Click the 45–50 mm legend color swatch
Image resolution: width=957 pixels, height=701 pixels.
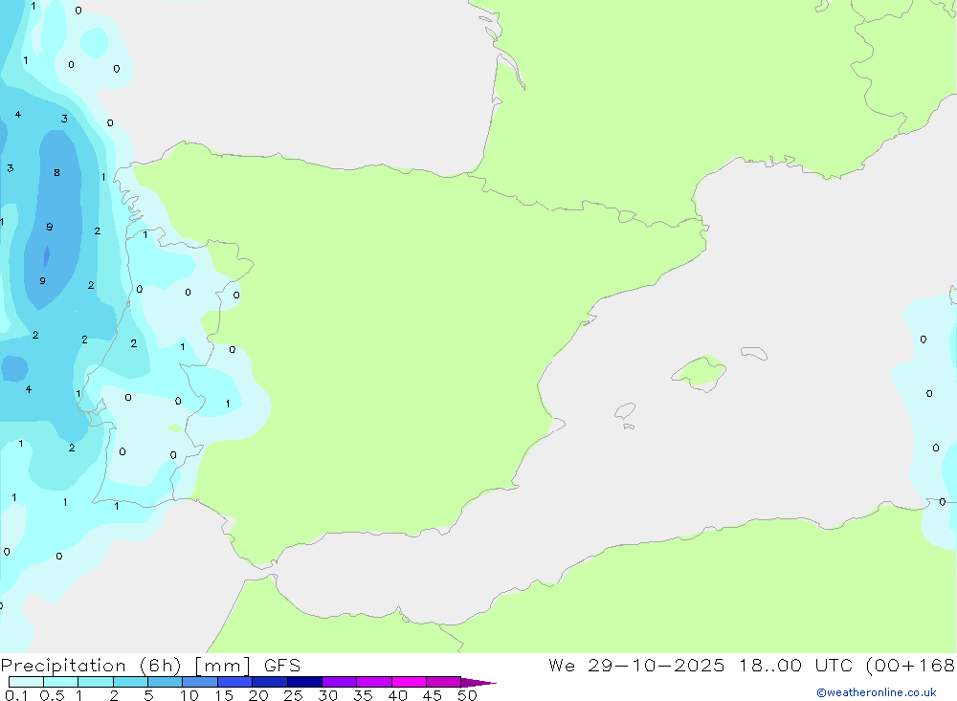(x=444, y=682)
